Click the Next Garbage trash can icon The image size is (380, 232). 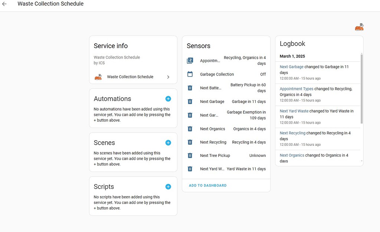[x=190, y=101]
